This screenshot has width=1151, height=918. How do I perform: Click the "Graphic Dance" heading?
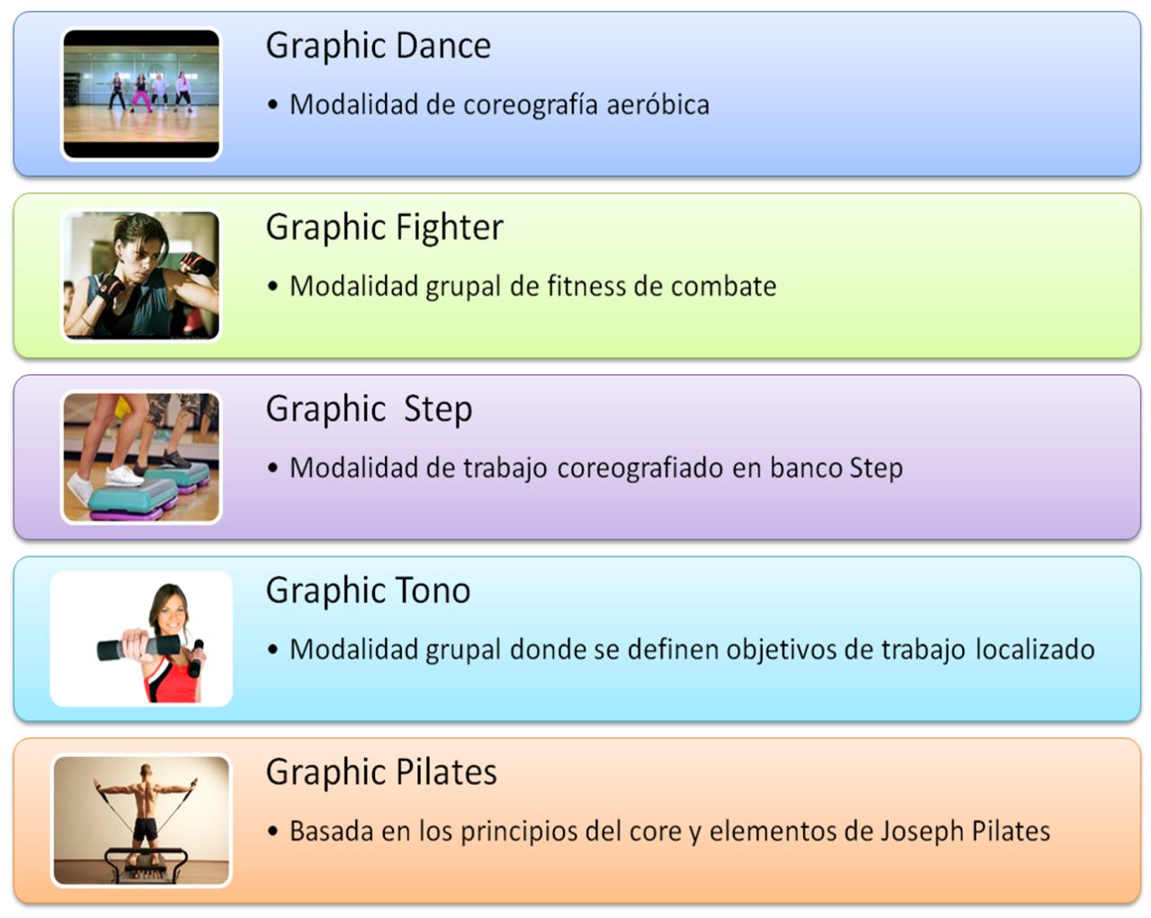click(378, 46)
